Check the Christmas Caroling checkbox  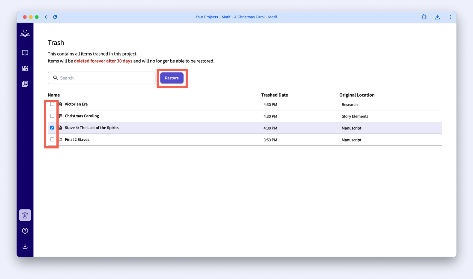(52, 116)
